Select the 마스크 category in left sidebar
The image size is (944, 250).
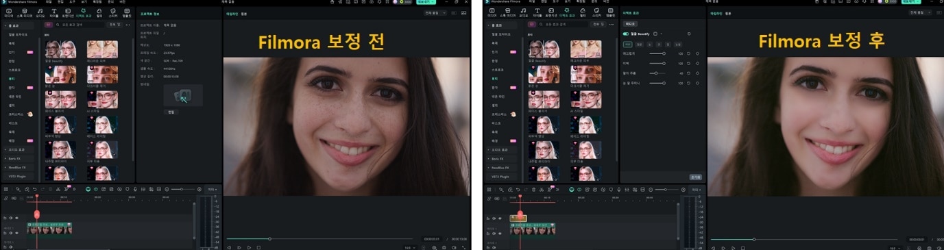tap(13, 123)
